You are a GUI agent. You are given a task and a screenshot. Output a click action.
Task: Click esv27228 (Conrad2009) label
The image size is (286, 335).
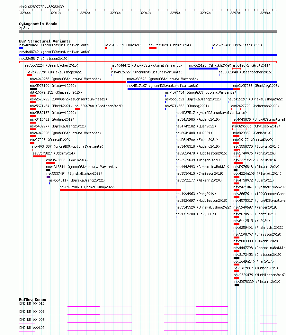50,140
